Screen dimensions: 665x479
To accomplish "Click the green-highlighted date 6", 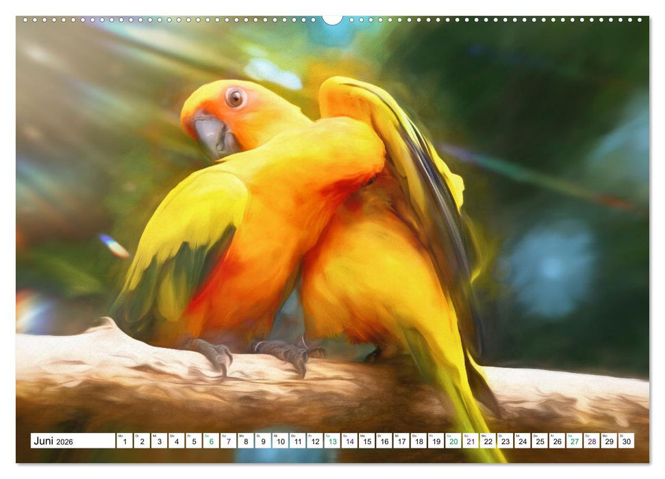I will (x=210, y=440).
